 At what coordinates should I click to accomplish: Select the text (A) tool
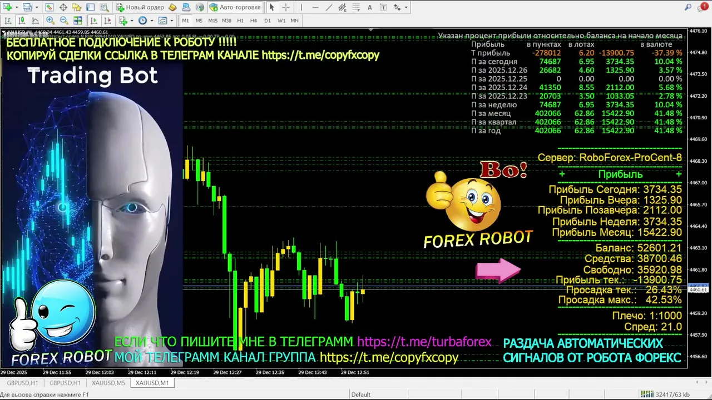click(x=370, y=7)
